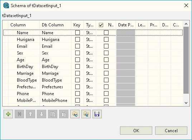Click the Key column header
Image resolution: width=192 pixels, height=140 pixels.
point(77,25)
